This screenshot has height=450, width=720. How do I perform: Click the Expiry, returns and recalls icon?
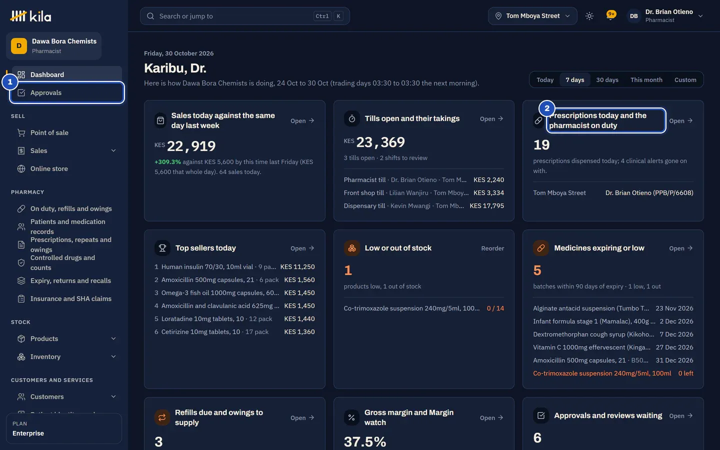(x=21, y=280)
